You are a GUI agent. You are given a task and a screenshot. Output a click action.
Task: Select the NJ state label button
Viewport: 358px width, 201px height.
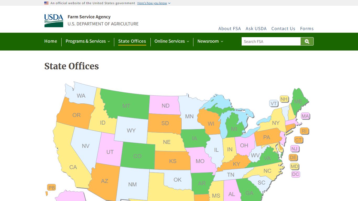[295, 149]
